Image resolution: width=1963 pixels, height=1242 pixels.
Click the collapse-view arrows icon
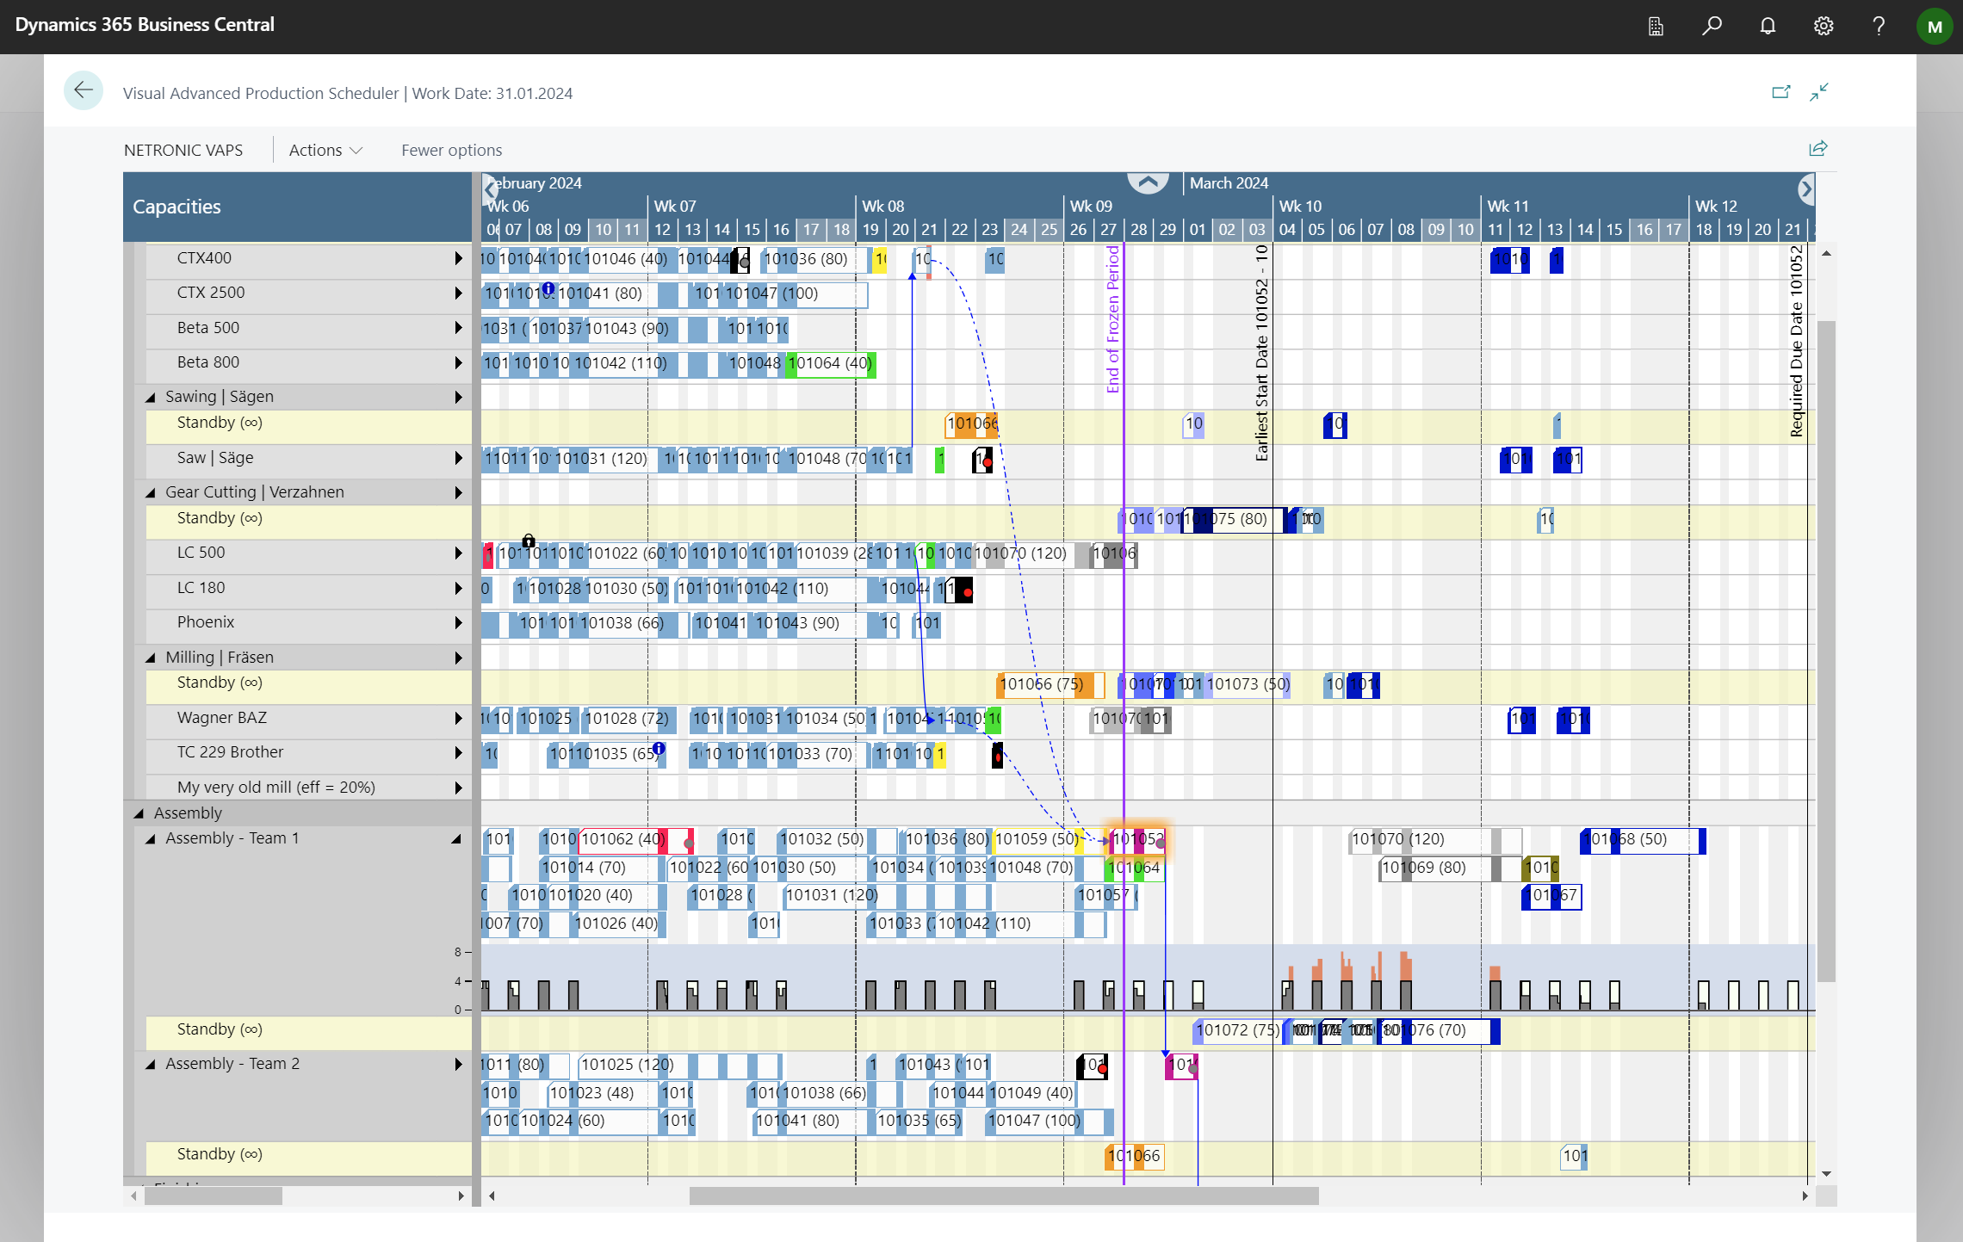(x=1820, y=92)
